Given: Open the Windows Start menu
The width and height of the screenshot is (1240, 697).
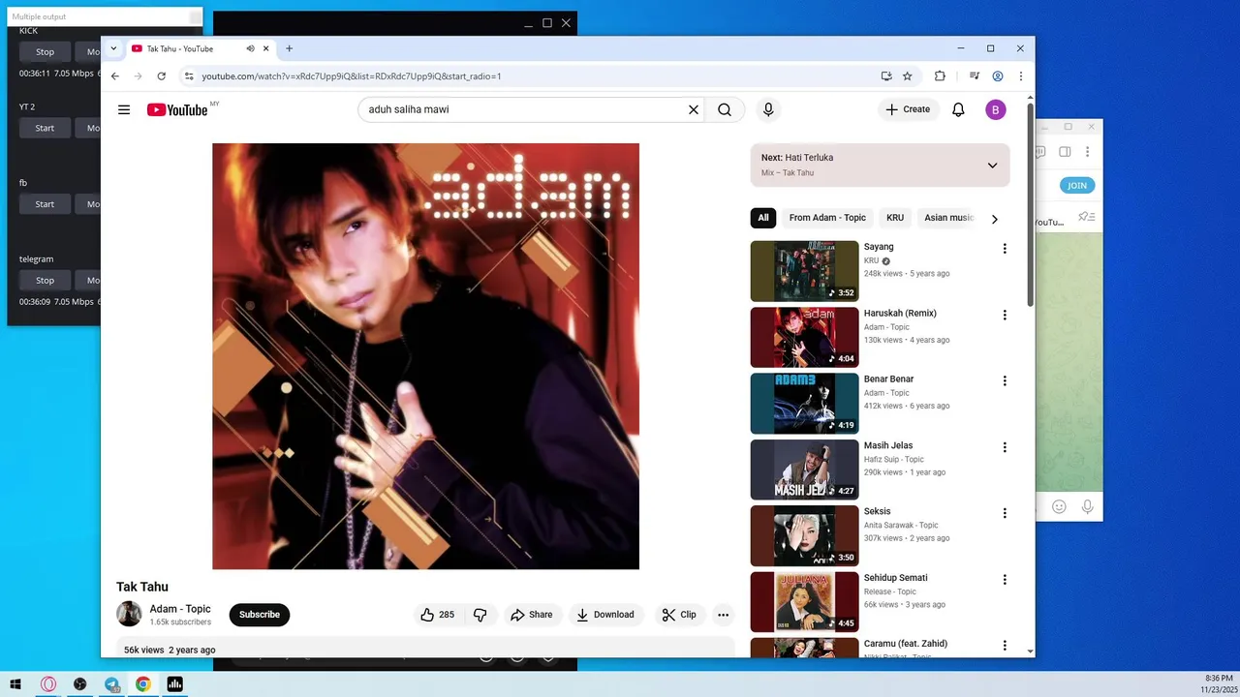Looking at the screenshot, I should [x=15, y=684].
